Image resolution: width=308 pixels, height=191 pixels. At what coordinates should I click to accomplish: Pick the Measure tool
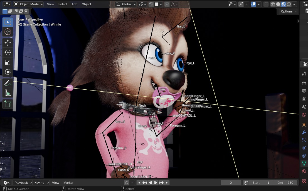point(8,93)
